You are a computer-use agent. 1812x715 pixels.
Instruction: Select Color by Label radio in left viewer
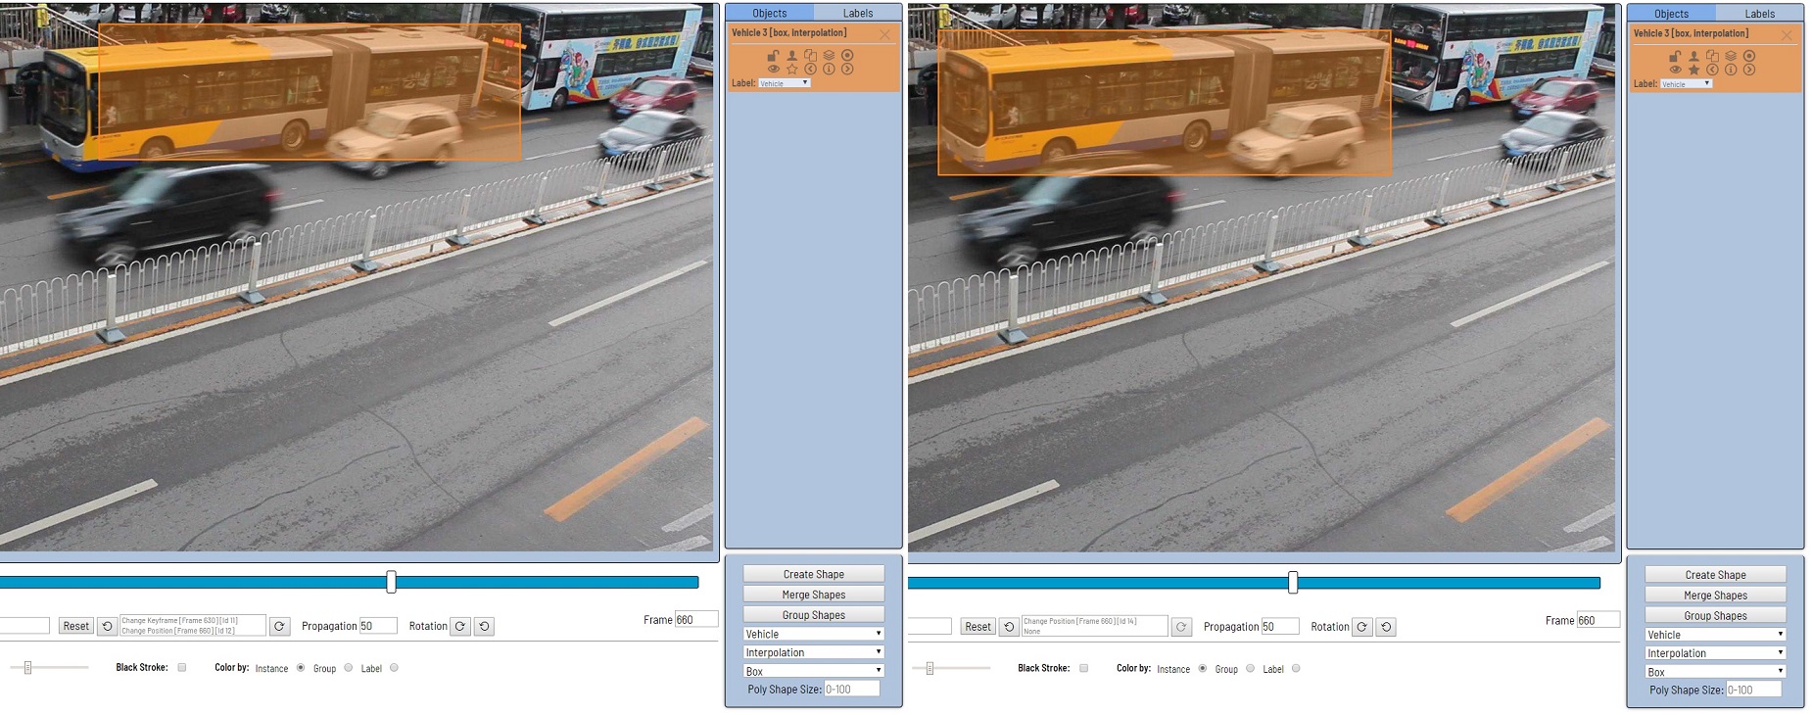pos(394,668)
